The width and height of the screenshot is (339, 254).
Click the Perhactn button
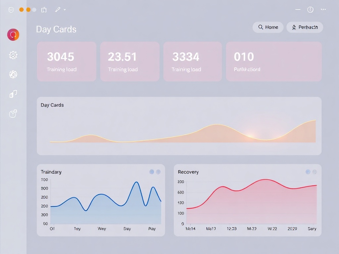click(x=305, y=27)
